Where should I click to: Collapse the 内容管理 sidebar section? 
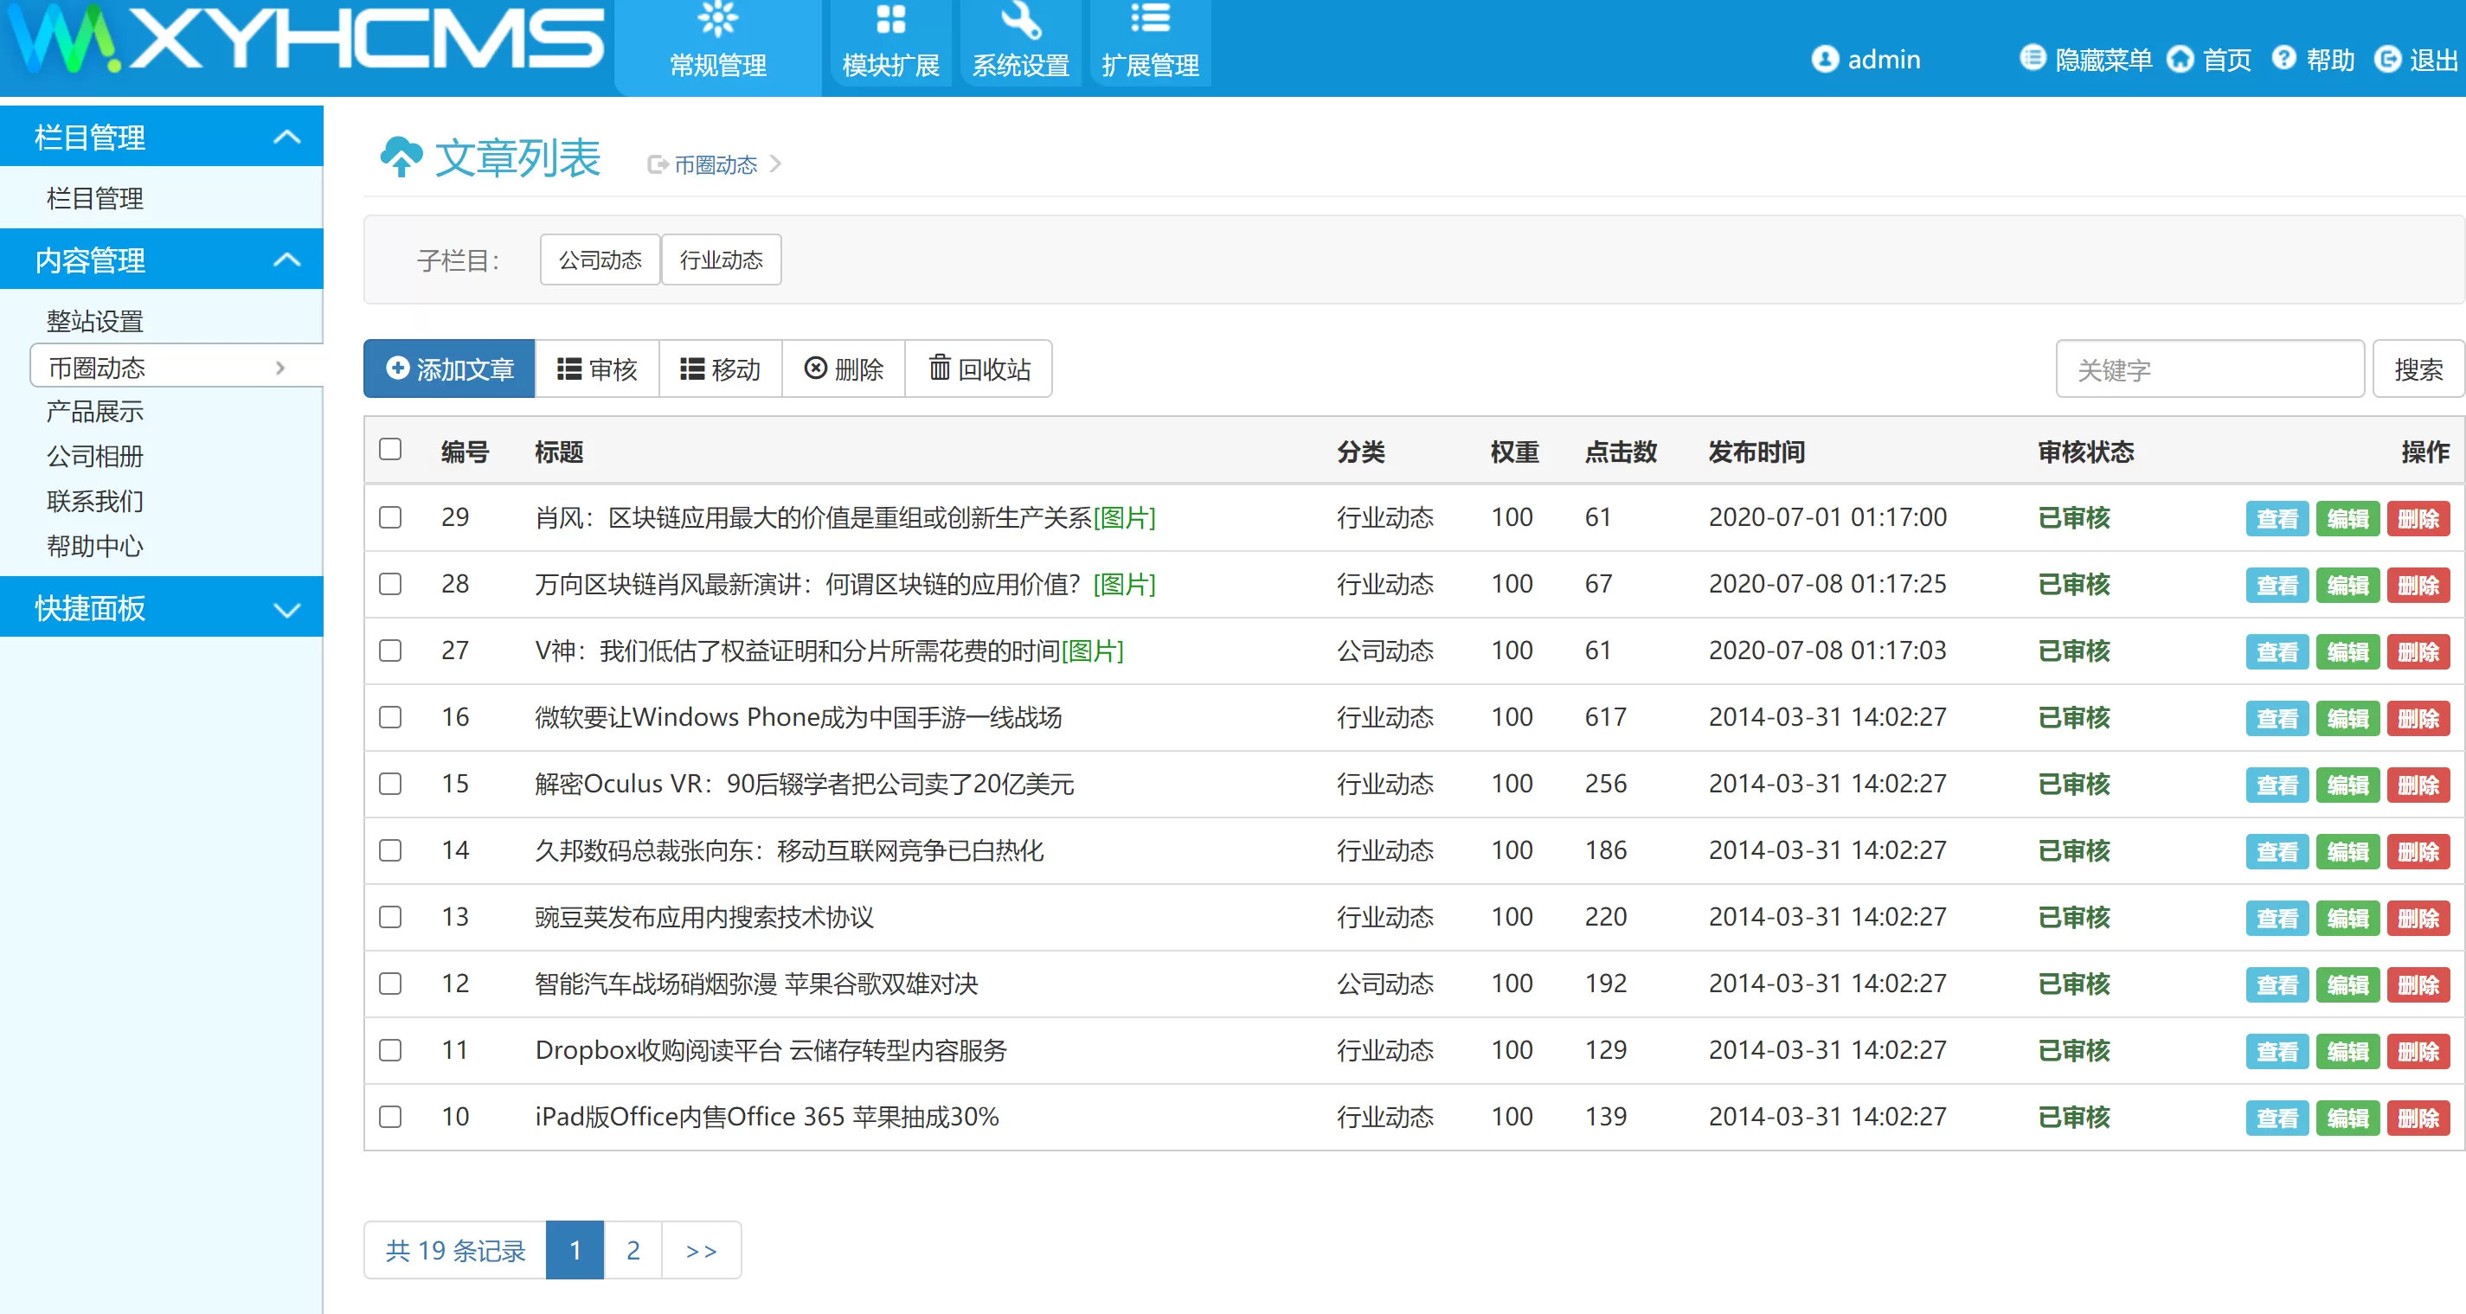click(x=286, y=260)
